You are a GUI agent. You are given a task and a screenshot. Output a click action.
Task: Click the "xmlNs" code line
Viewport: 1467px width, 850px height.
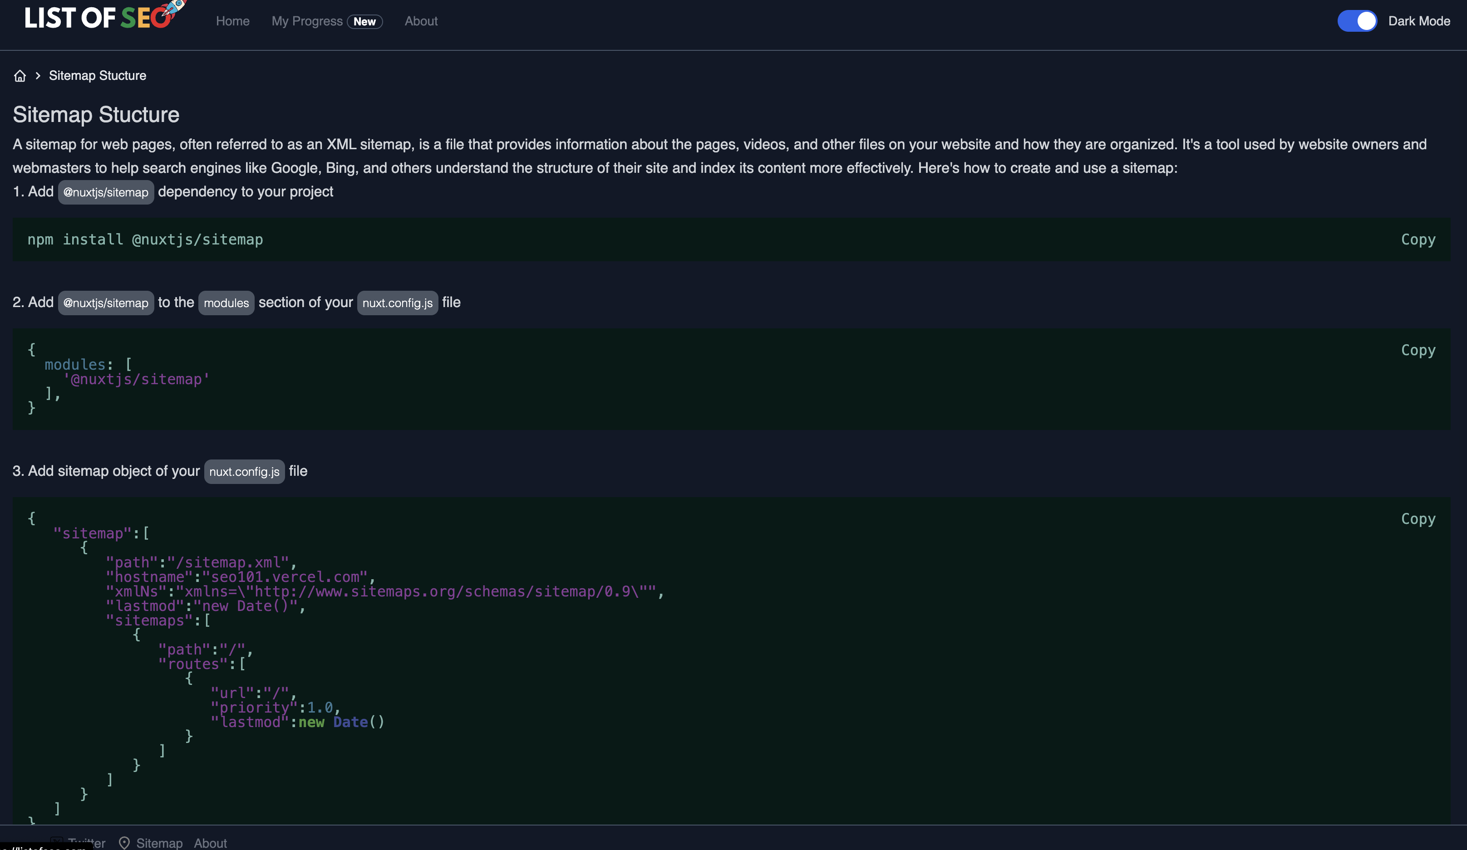tap(385, 591)
